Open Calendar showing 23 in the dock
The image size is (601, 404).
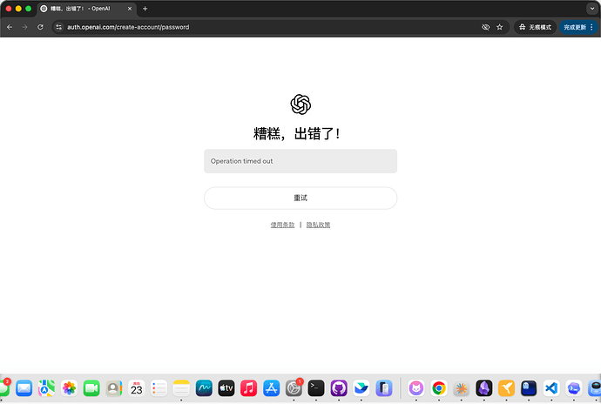(137, 388)
